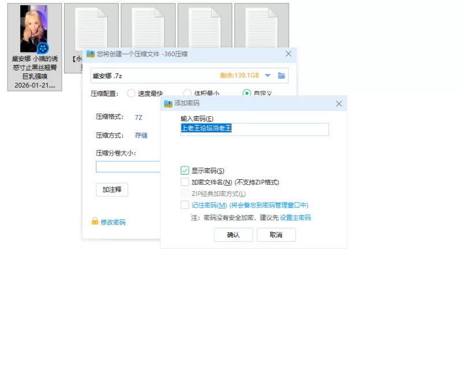Select the fifth blank document file icon
The image size is (462, 370).
262,28
